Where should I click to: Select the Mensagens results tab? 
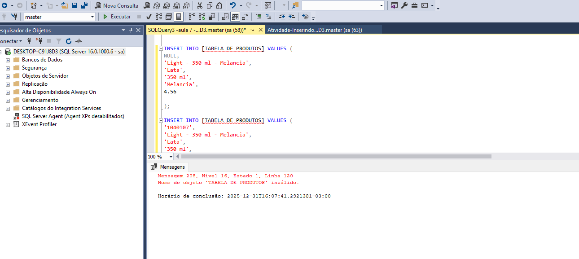(168, 167)
